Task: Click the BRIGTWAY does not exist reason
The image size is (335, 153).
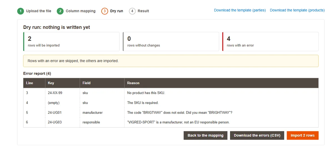Action: pyautogui.click(x=180, y=113)
